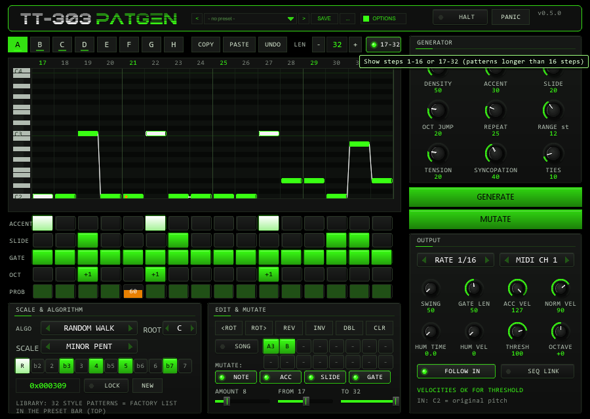Image resolution: width=590 pixels, height=419 pixels.
Task: Go to next preset arrow
Action: 304,18
